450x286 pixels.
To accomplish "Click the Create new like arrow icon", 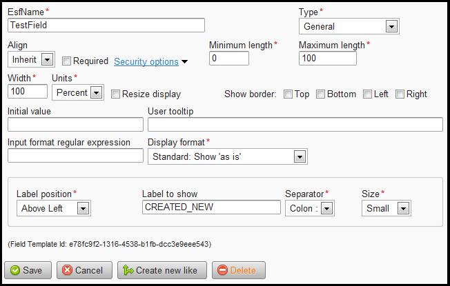I will [x=127, y=270].
